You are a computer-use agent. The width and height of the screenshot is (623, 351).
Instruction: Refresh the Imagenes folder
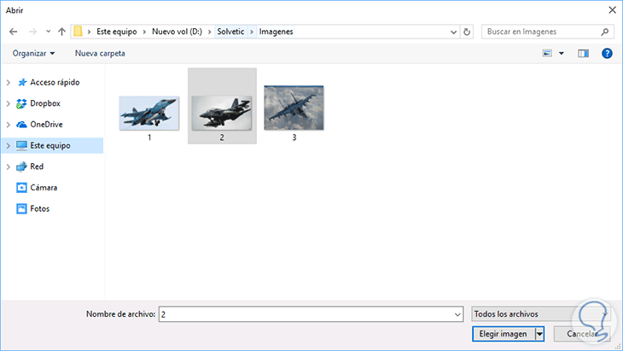tap(467, 32)
